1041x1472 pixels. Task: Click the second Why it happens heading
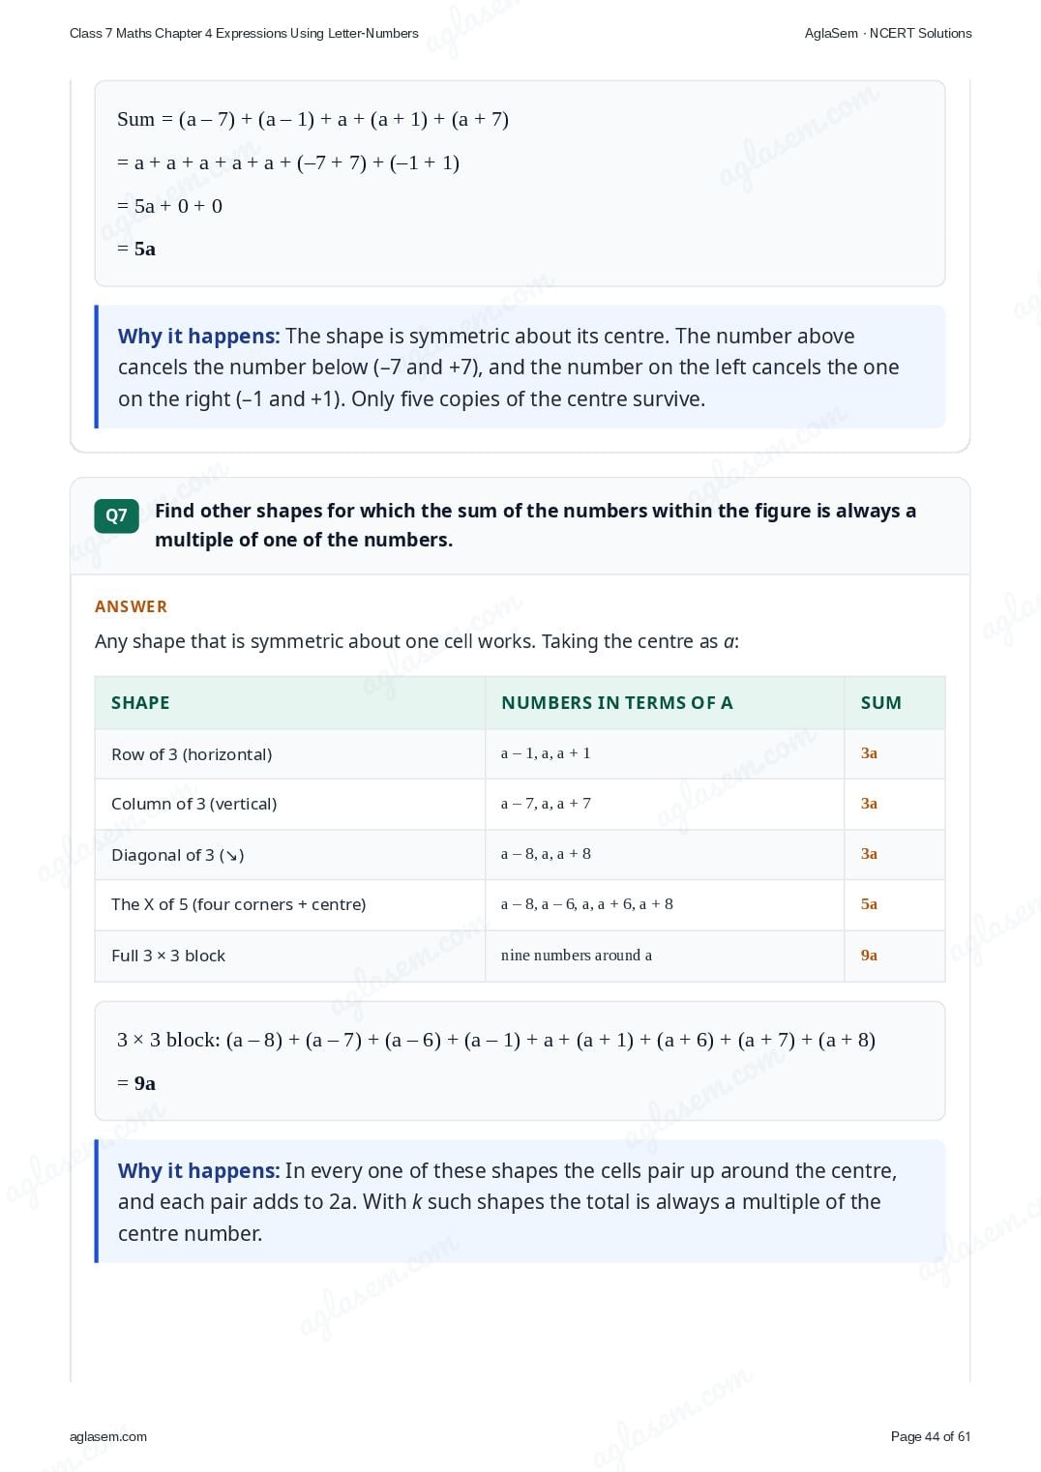(x=198, y=1170)
